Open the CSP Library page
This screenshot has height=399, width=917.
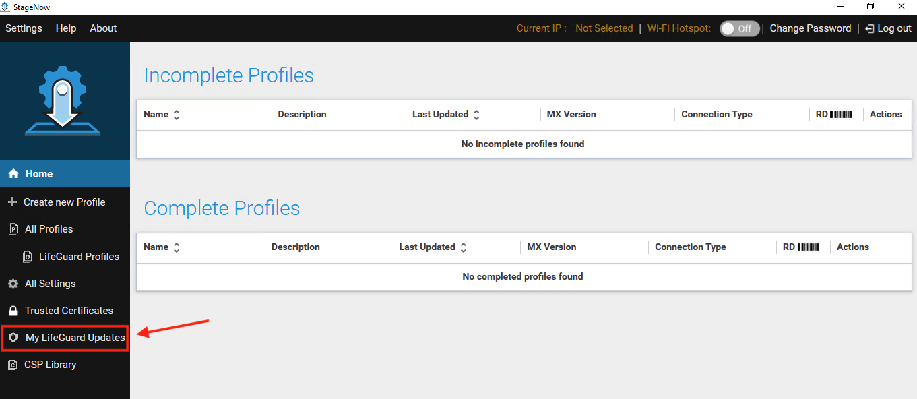50,365
